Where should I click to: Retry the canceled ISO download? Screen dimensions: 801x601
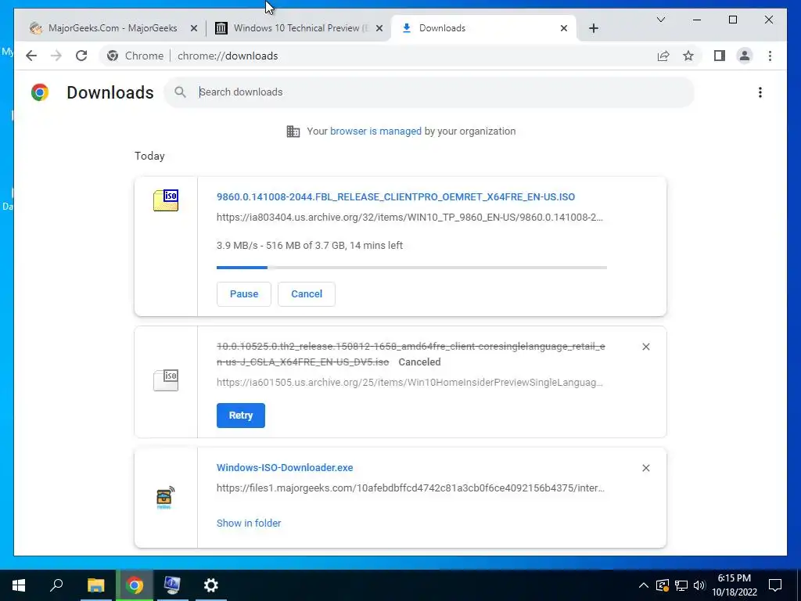pyautogui.click(x=241, y=416)
